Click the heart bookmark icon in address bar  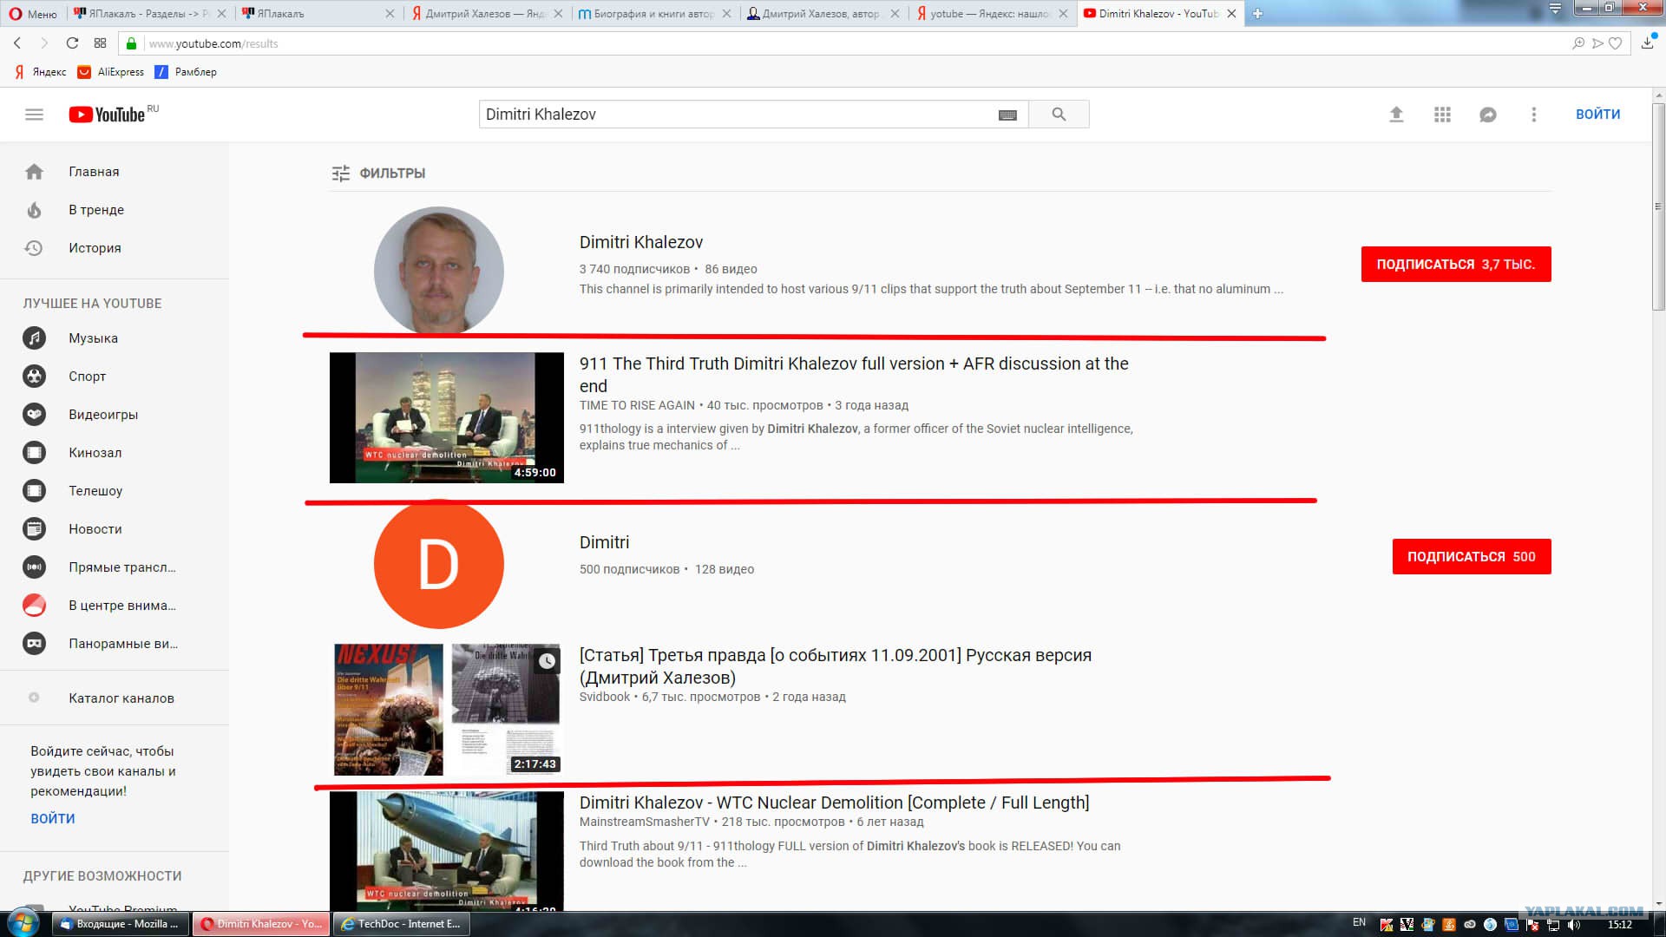(x=1616, y=43)
